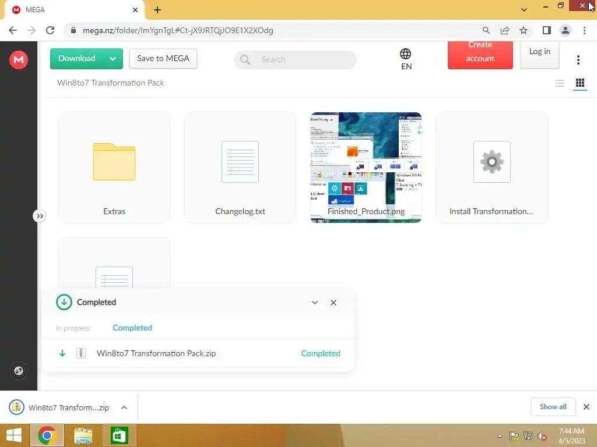597x447 pixels.
Task: Click the address bar URL
Action: tap(178, 30)
